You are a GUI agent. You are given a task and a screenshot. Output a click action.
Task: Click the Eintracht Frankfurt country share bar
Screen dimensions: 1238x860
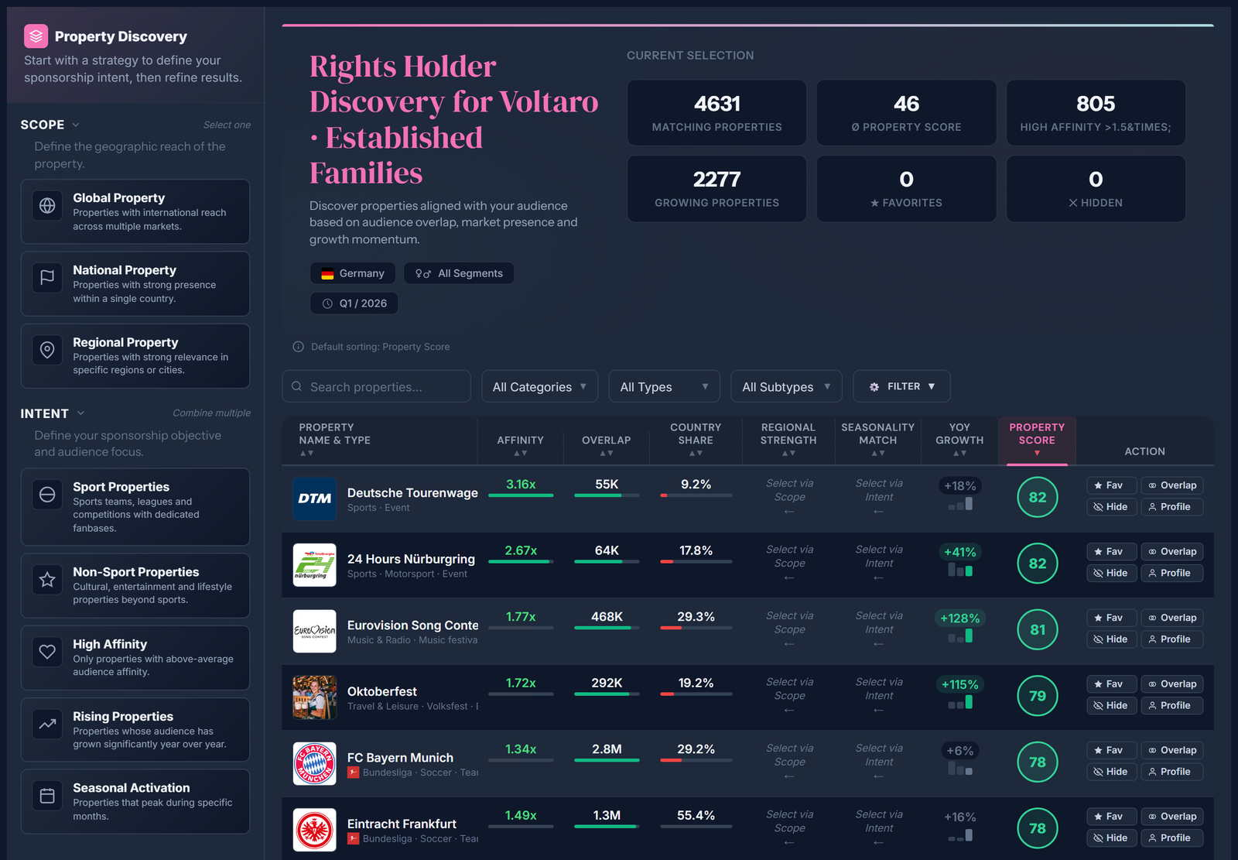[696, 827]
